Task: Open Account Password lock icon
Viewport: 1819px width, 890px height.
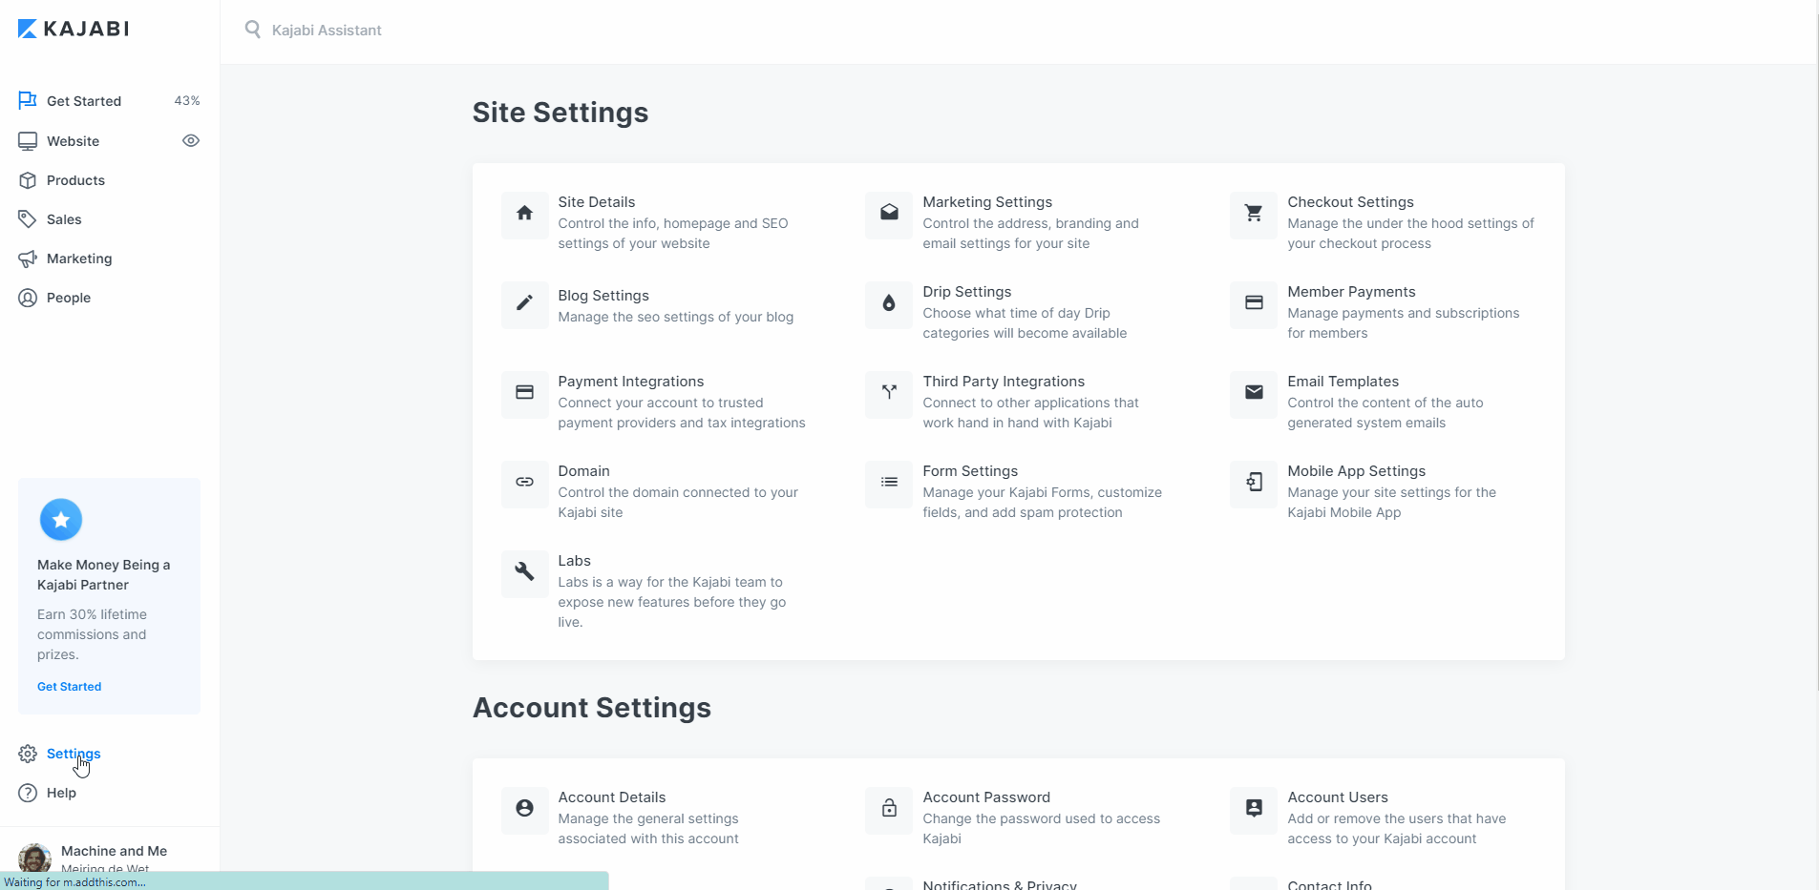Action: 889,809
